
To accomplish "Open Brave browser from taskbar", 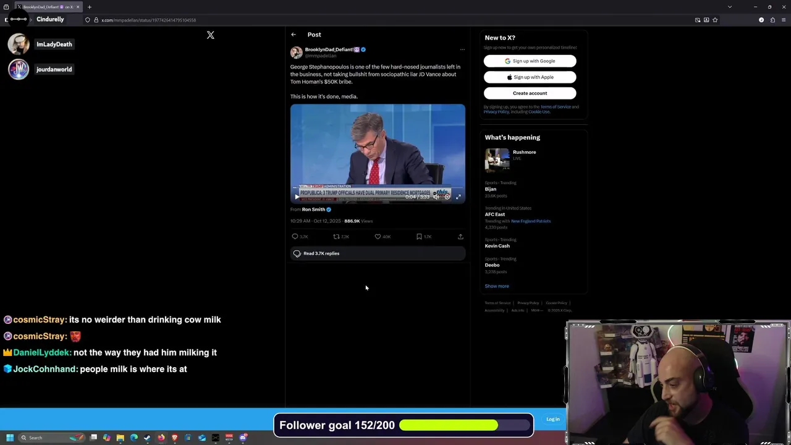I will coord(175,438).
